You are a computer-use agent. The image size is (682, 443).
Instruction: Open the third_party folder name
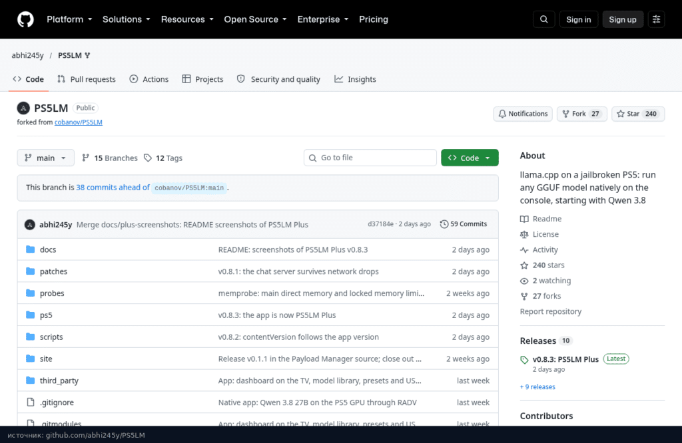[59, 381]
